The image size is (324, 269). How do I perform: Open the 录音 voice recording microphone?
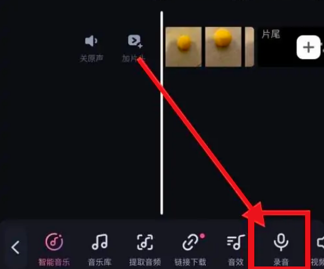click(281, 242)
